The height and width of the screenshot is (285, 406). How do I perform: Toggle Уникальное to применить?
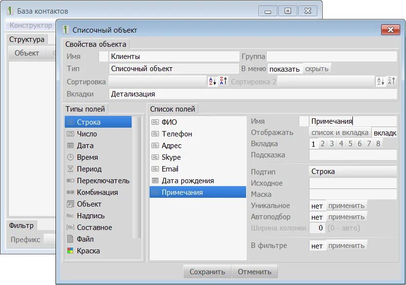tap(347, 206)
